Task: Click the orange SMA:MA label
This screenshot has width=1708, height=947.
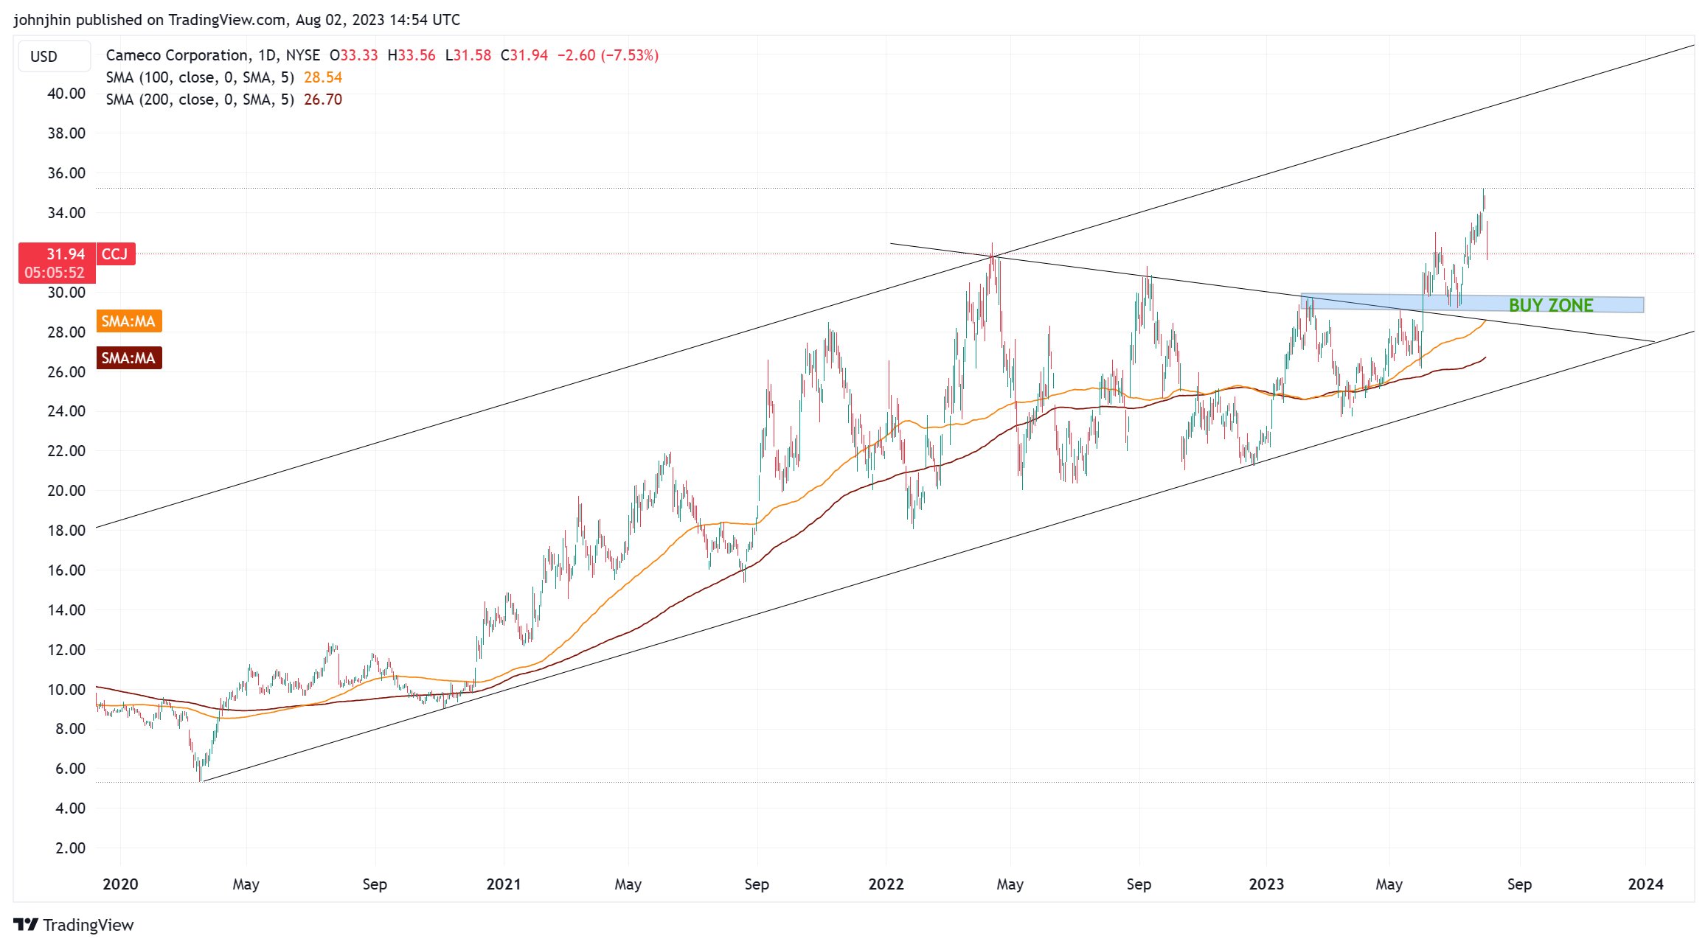Action: (128, 321)
